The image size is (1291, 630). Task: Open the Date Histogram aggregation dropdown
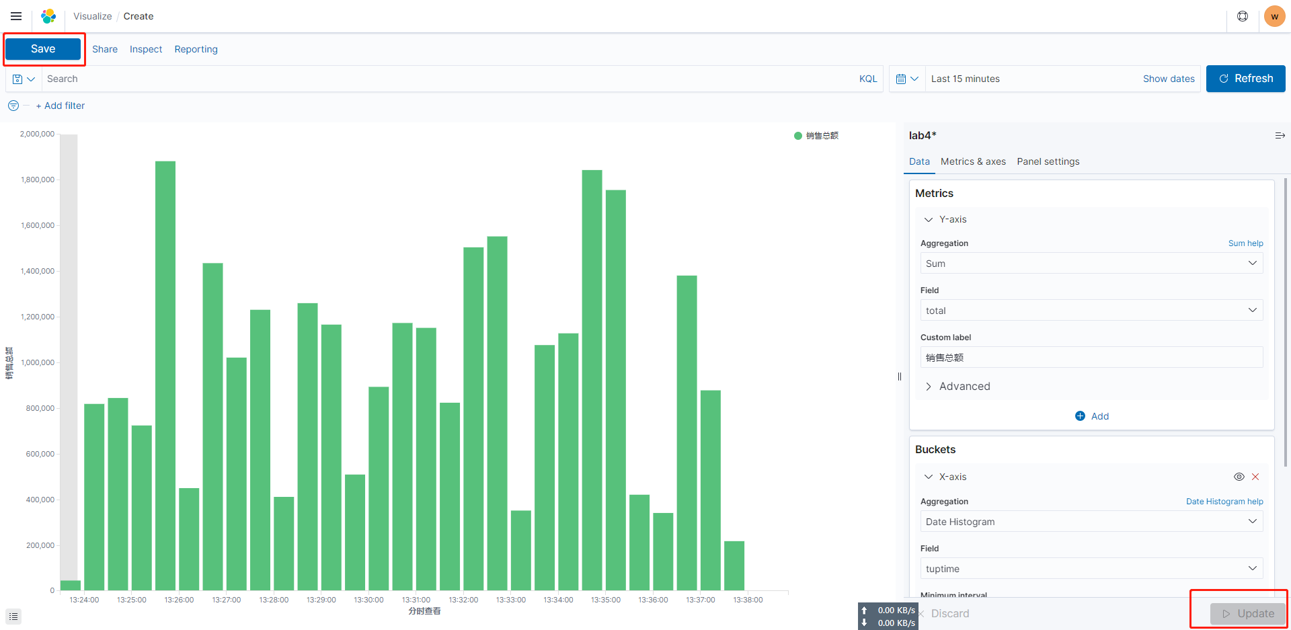1091,522
